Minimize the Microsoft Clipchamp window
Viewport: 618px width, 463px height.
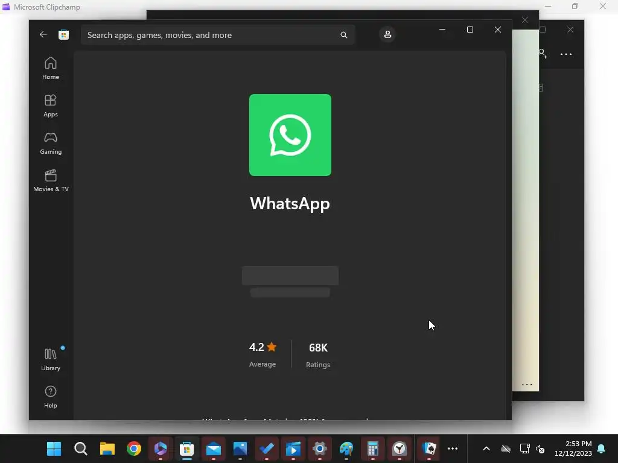pyautogui.click(x=548, y=6)
